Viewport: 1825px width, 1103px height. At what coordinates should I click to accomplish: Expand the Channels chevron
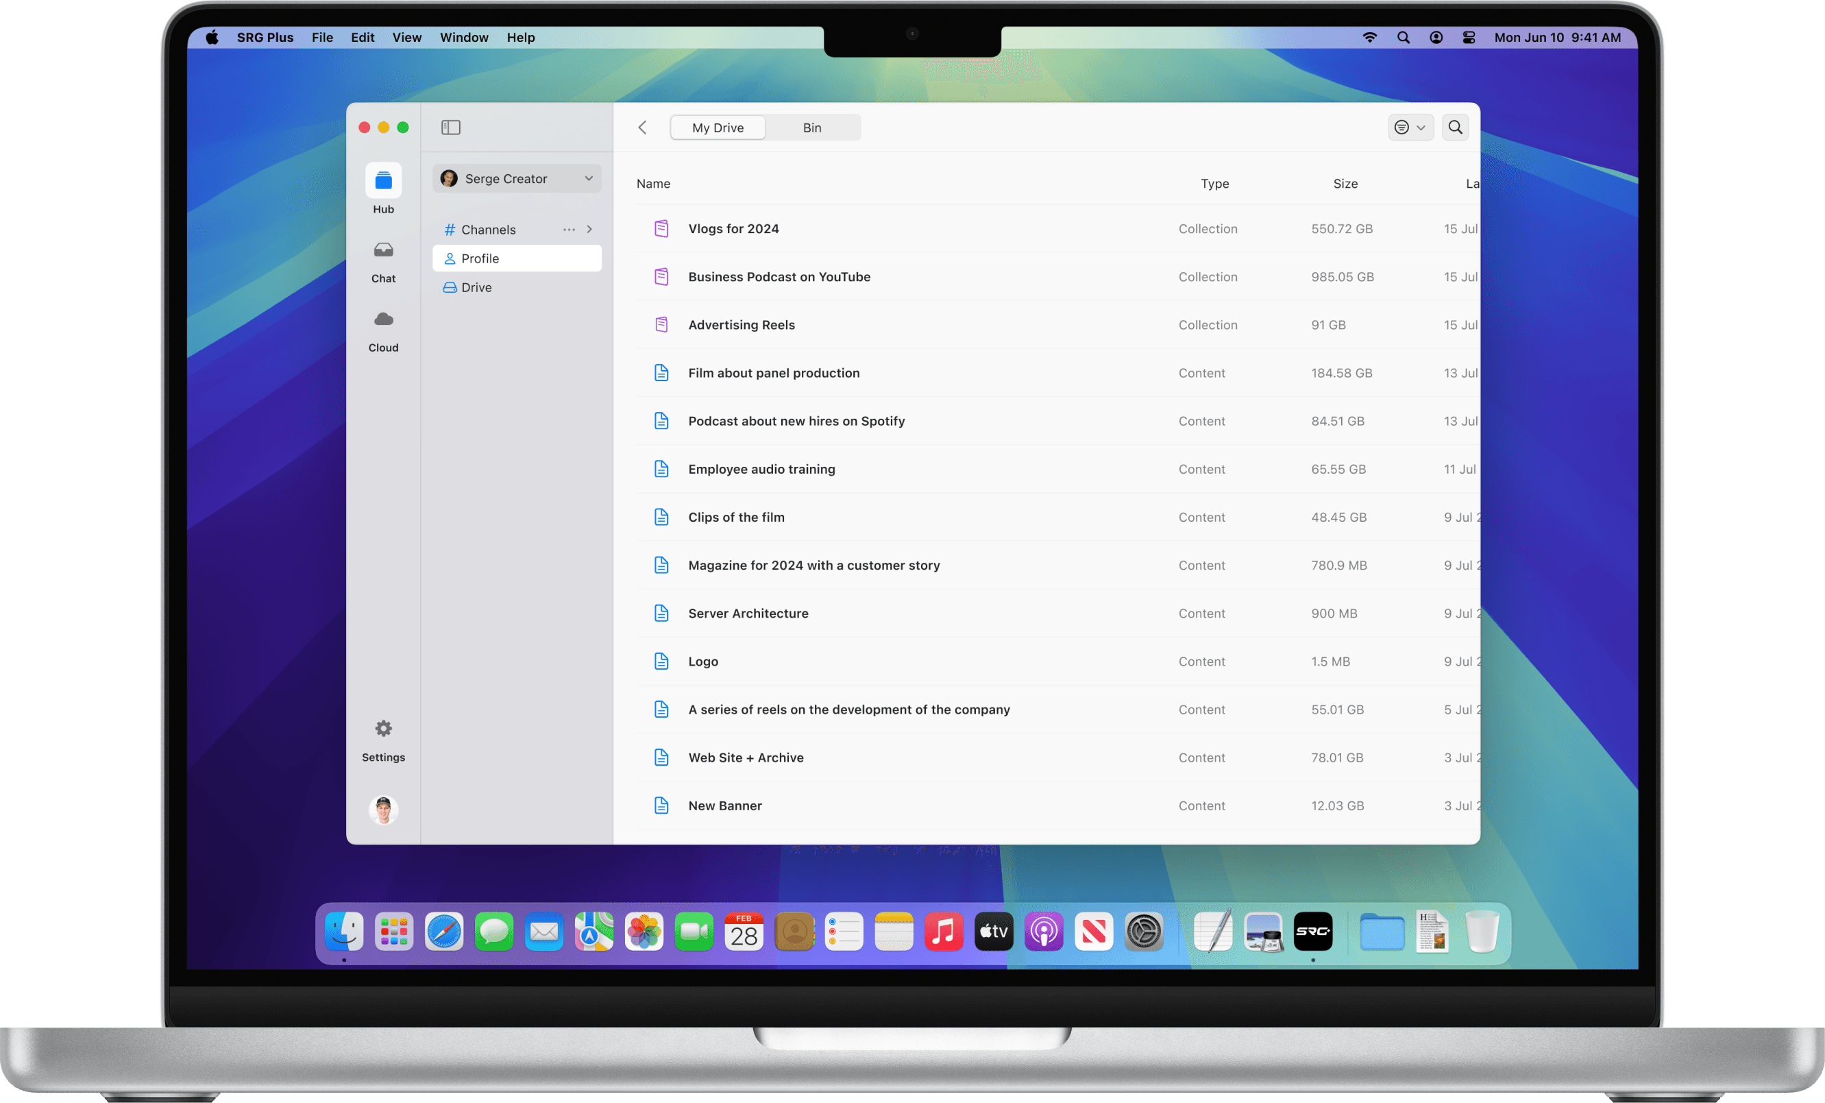pyautogui.click(x=589, y=230)
